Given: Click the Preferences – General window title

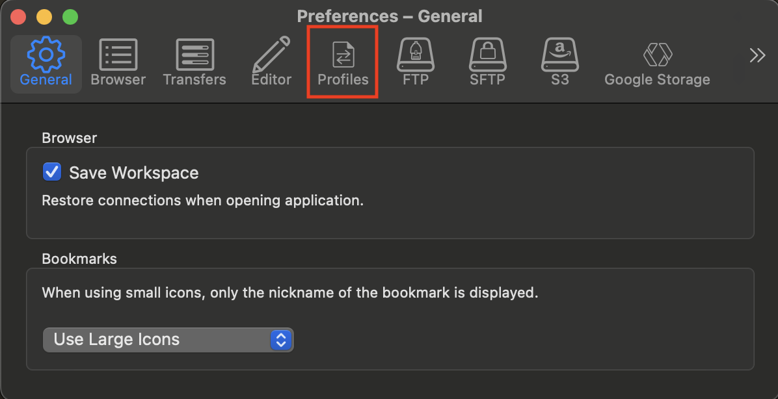Looking at the screenshot, I should 389,16.
